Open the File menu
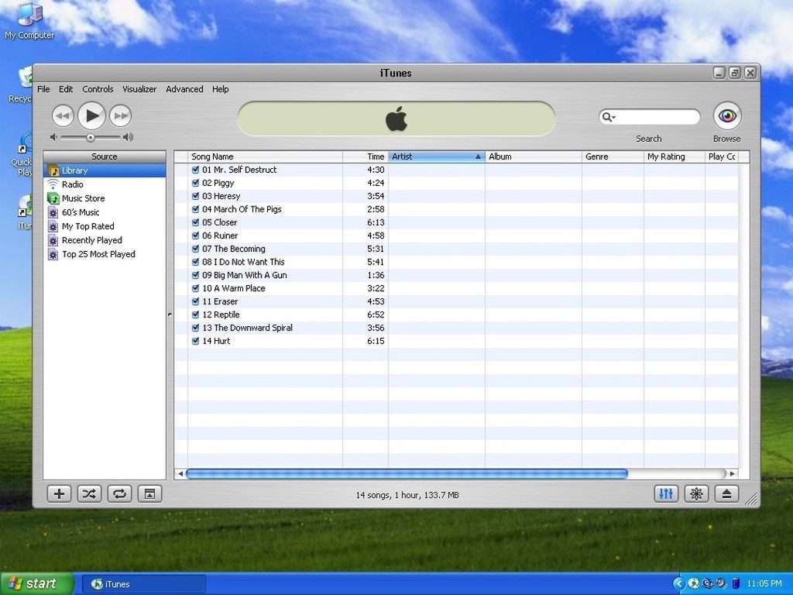The image size is (793, 595). [x=43, y=89]
